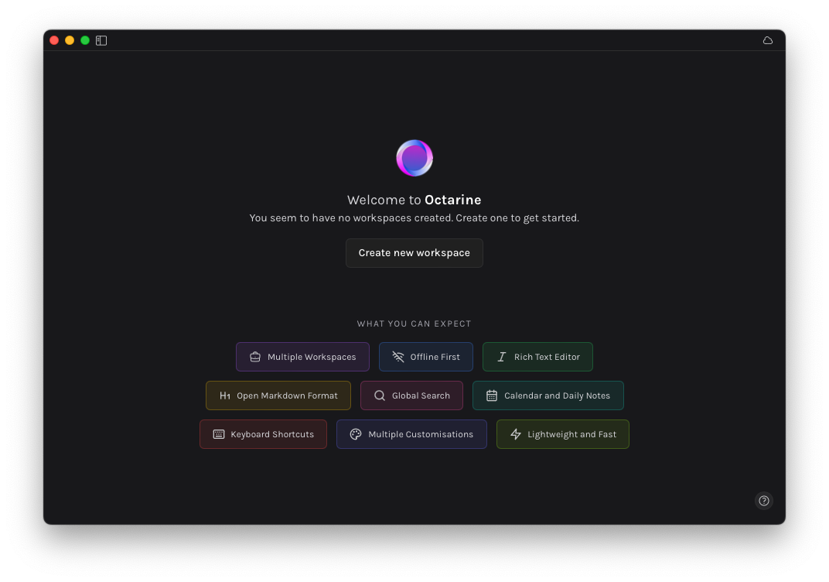This screenshot has height=582, width=829.
Task: Click the Octarine logo orb
Action: coord(414,158)
